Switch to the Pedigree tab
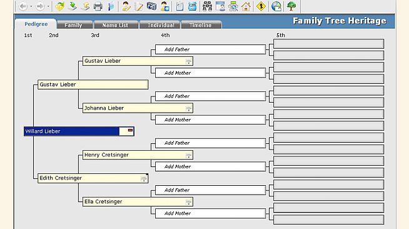This screenshot has height=229, width=409. point(36,24)
